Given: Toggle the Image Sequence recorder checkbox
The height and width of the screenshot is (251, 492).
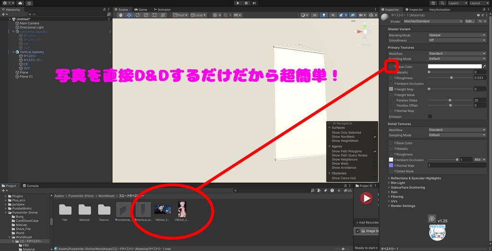Looking at the screenshot, I should click(357, 231).
